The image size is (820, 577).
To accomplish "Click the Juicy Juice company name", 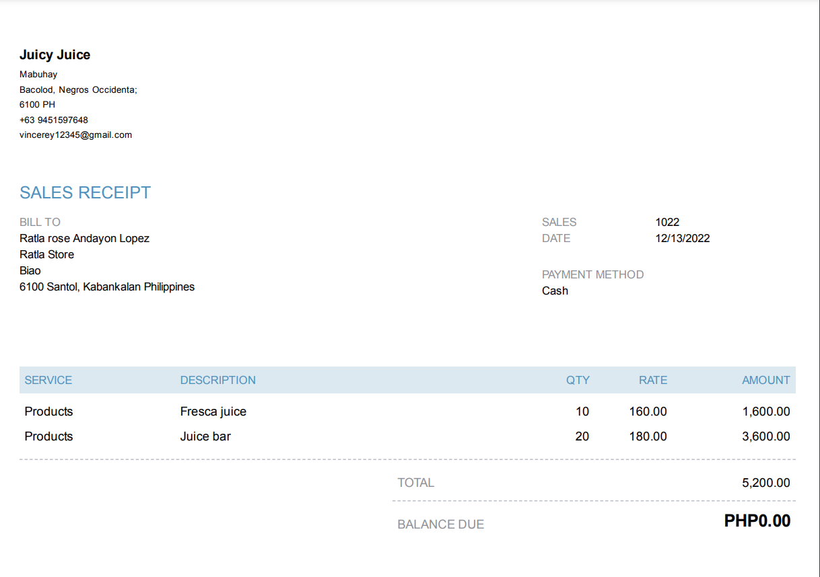I will [55, 55].
